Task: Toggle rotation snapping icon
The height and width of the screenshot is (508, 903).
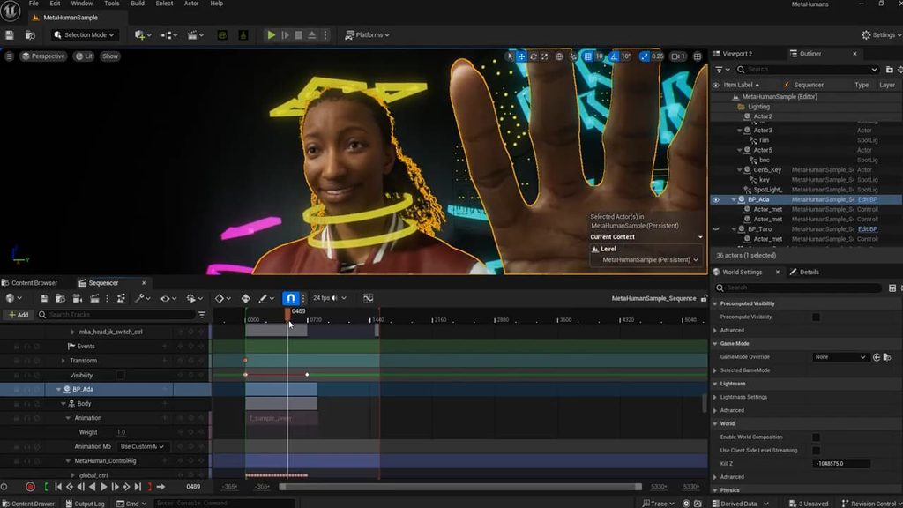Action: point(614,56)
